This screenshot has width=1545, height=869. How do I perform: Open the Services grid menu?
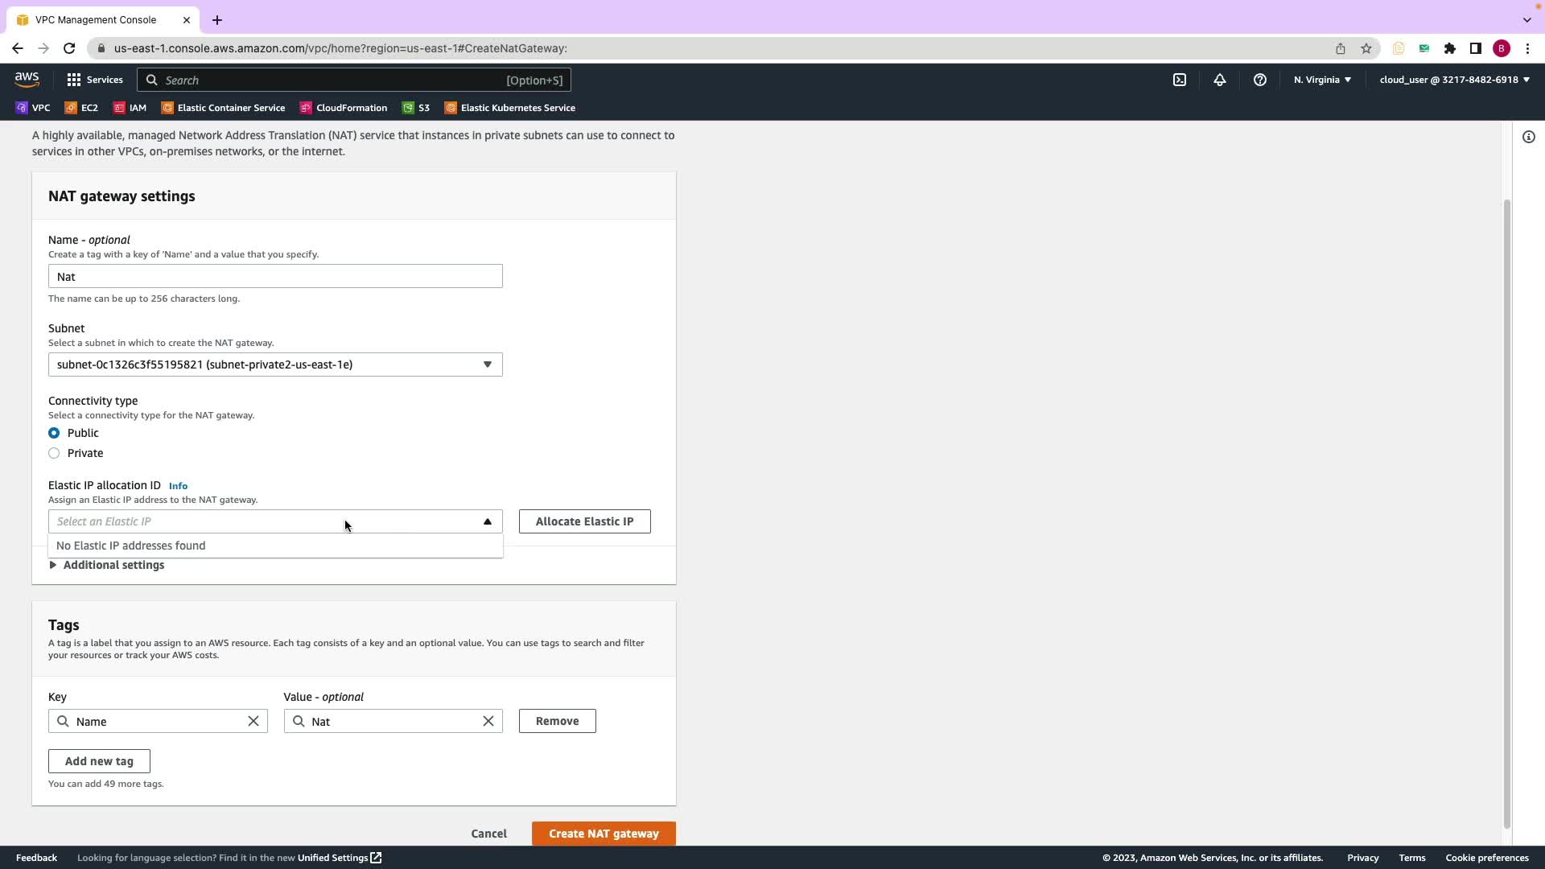tap(95, 80)
